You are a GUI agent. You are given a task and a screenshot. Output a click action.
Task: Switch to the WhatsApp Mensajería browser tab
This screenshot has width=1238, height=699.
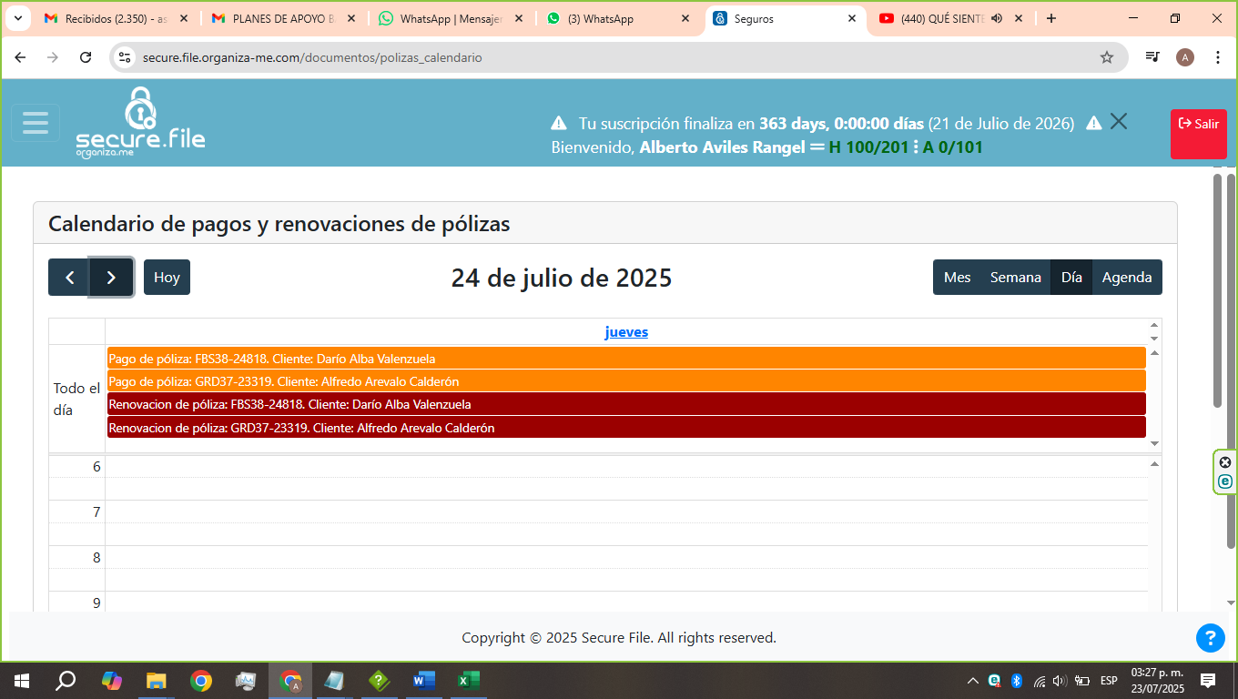450,18
